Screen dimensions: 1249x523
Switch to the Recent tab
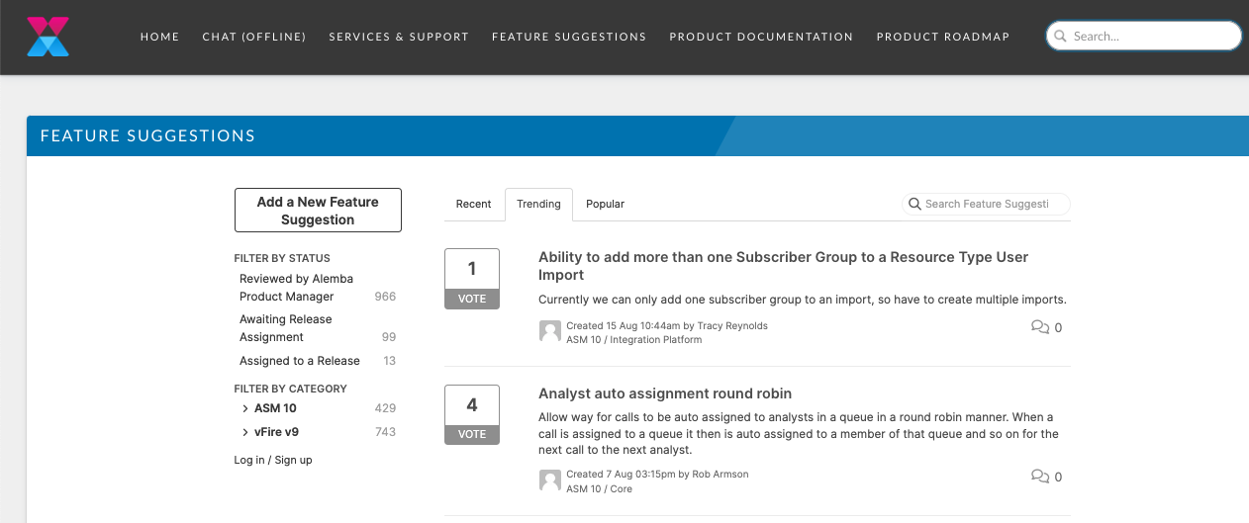coord(473,204)
